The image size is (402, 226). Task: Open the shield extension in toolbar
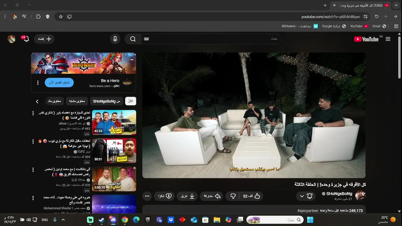48,17
